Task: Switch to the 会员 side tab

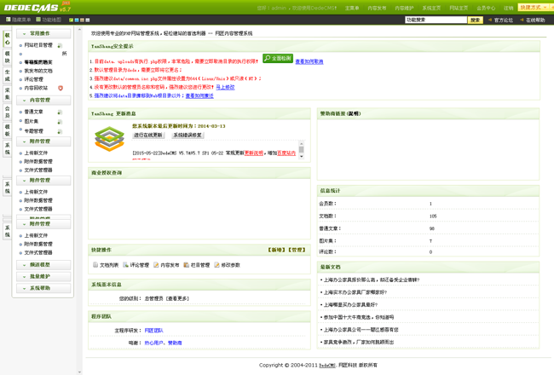Action: click(8, 112)
